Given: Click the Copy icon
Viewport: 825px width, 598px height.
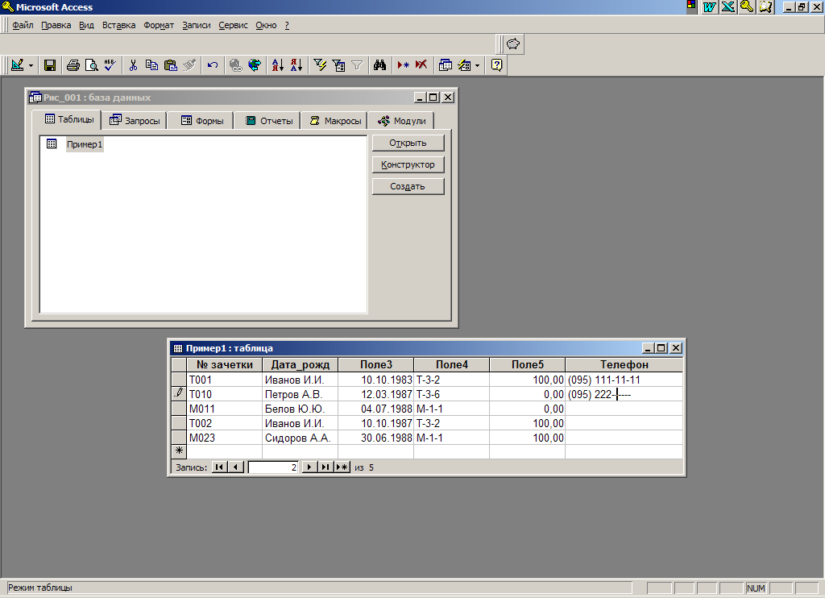Looking at the screenshot, I should pos(151,65).
